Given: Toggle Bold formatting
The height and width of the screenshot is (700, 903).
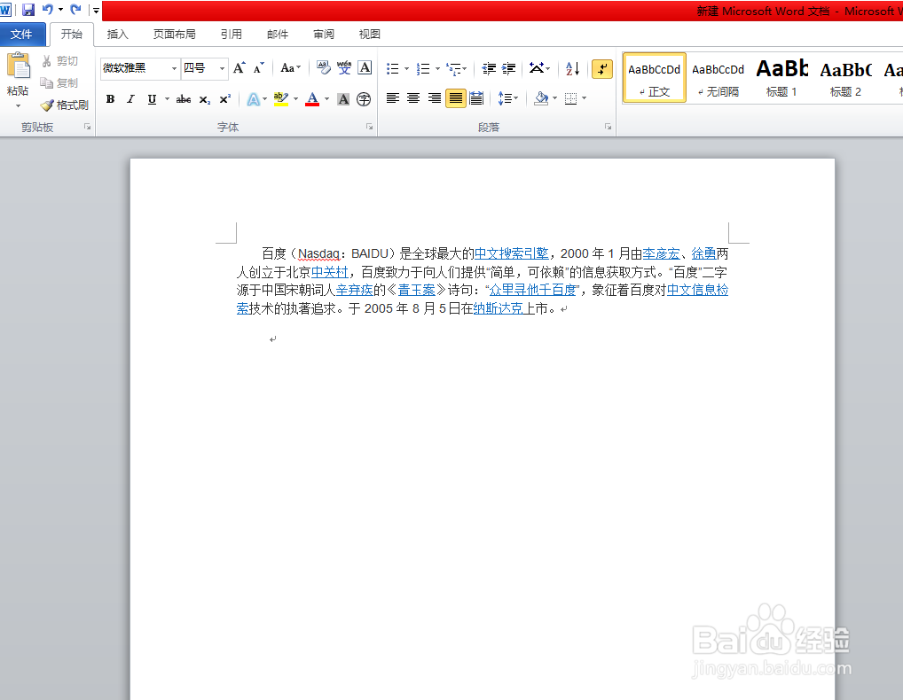Looking at the screenshot, I should 110,99.
